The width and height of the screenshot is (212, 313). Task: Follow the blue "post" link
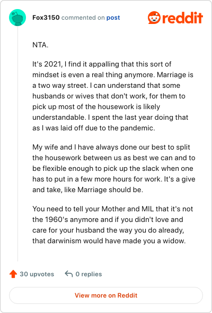pyautogui.click(x=113, y=18)
